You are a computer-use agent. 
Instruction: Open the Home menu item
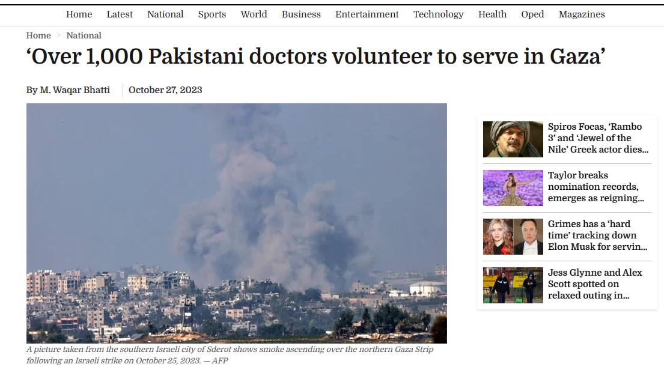79,14
